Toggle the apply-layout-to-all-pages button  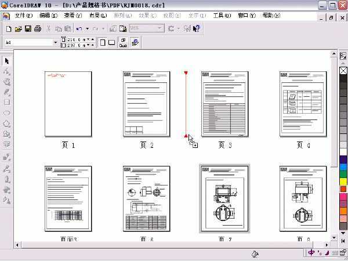tap(135, 42)
